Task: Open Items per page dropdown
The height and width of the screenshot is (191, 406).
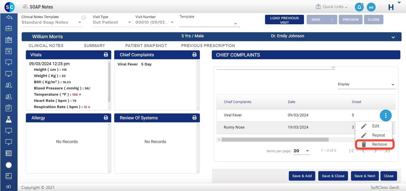Action: tap(302, 151)
